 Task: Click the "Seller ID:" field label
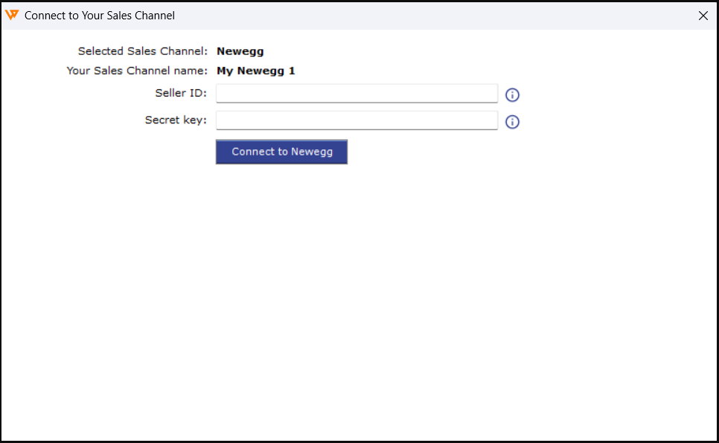click(x=180, y=93)
